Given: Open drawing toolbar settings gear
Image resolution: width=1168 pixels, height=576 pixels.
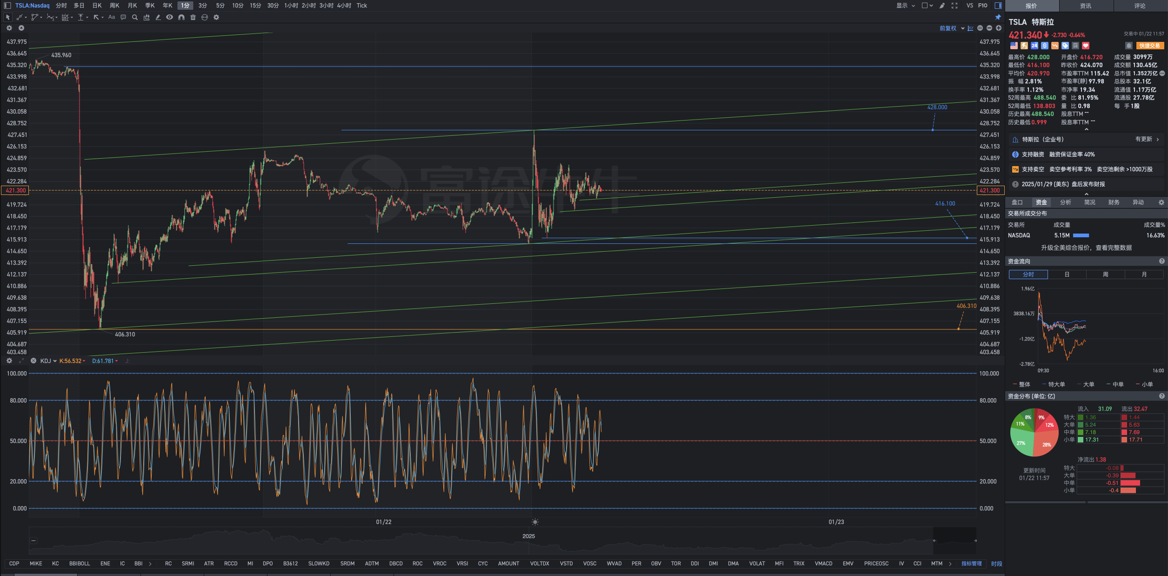Looking at the screenshot, I should point(216,17).
